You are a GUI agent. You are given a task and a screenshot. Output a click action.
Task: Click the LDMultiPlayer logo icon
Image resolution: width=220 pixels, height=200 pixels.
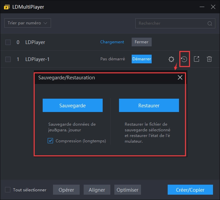click(x=7, y=7)
